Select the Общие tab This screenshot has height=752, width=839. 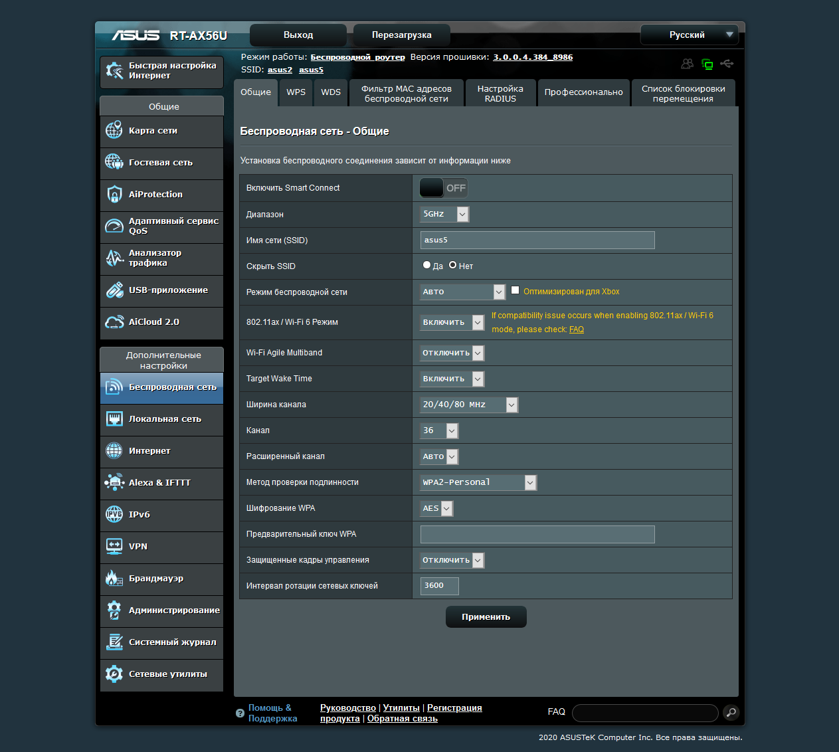tap(256, 92)
